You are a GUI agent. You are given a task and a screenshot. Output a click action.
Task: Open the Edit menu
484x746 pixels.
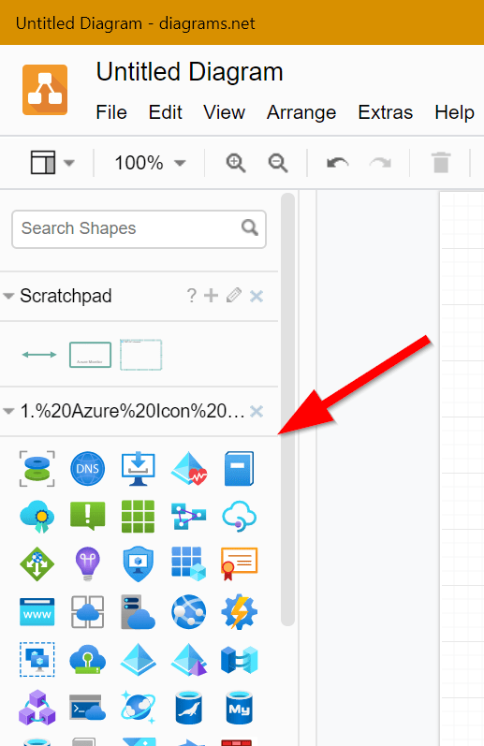165,112
